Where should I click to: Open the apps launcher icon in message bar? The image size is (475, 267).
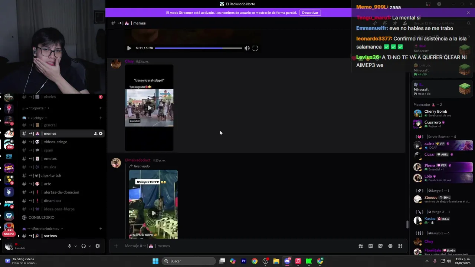pyautogui.click(x=400, y=246)
